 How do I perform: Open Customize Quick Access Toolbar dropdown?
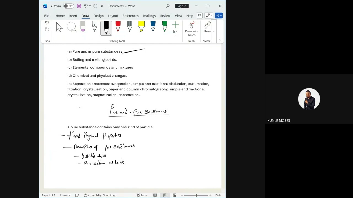102,6
